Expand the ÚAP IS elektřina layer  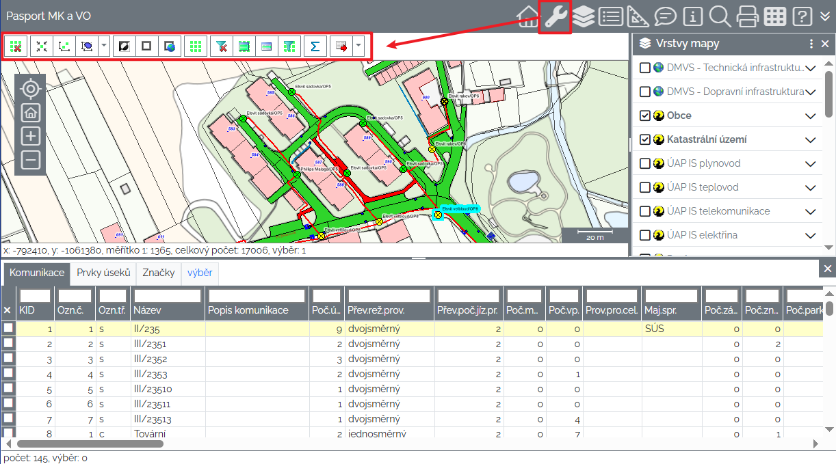click(811, 236)
